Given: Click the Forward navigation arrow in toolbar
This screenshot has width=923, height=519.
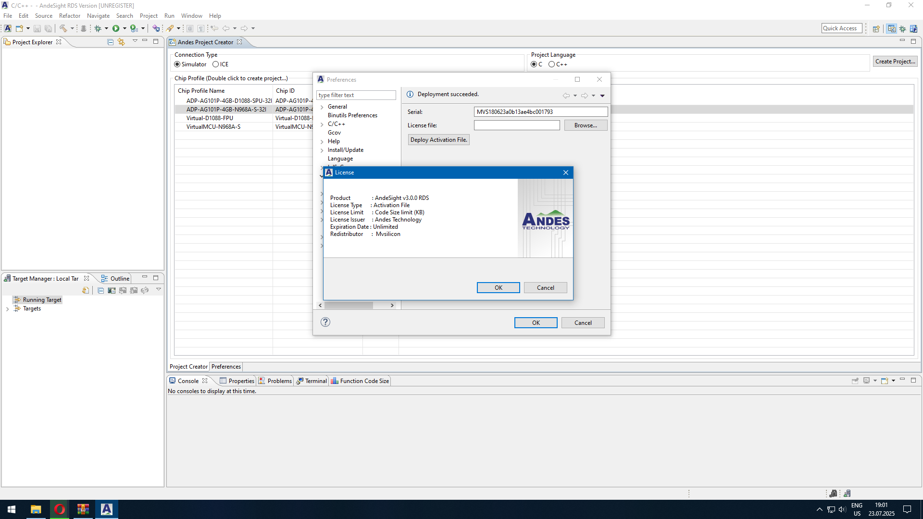Looking at the screenshot, I should [244, 28].
